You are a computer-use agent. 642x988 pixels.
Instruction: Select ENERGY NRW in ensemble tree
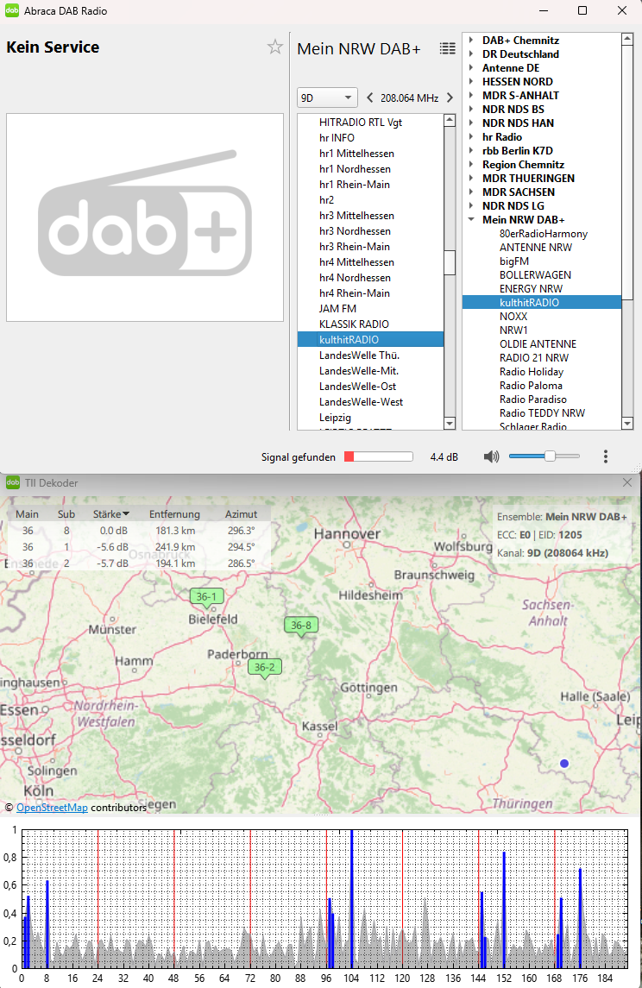point(531,289)
